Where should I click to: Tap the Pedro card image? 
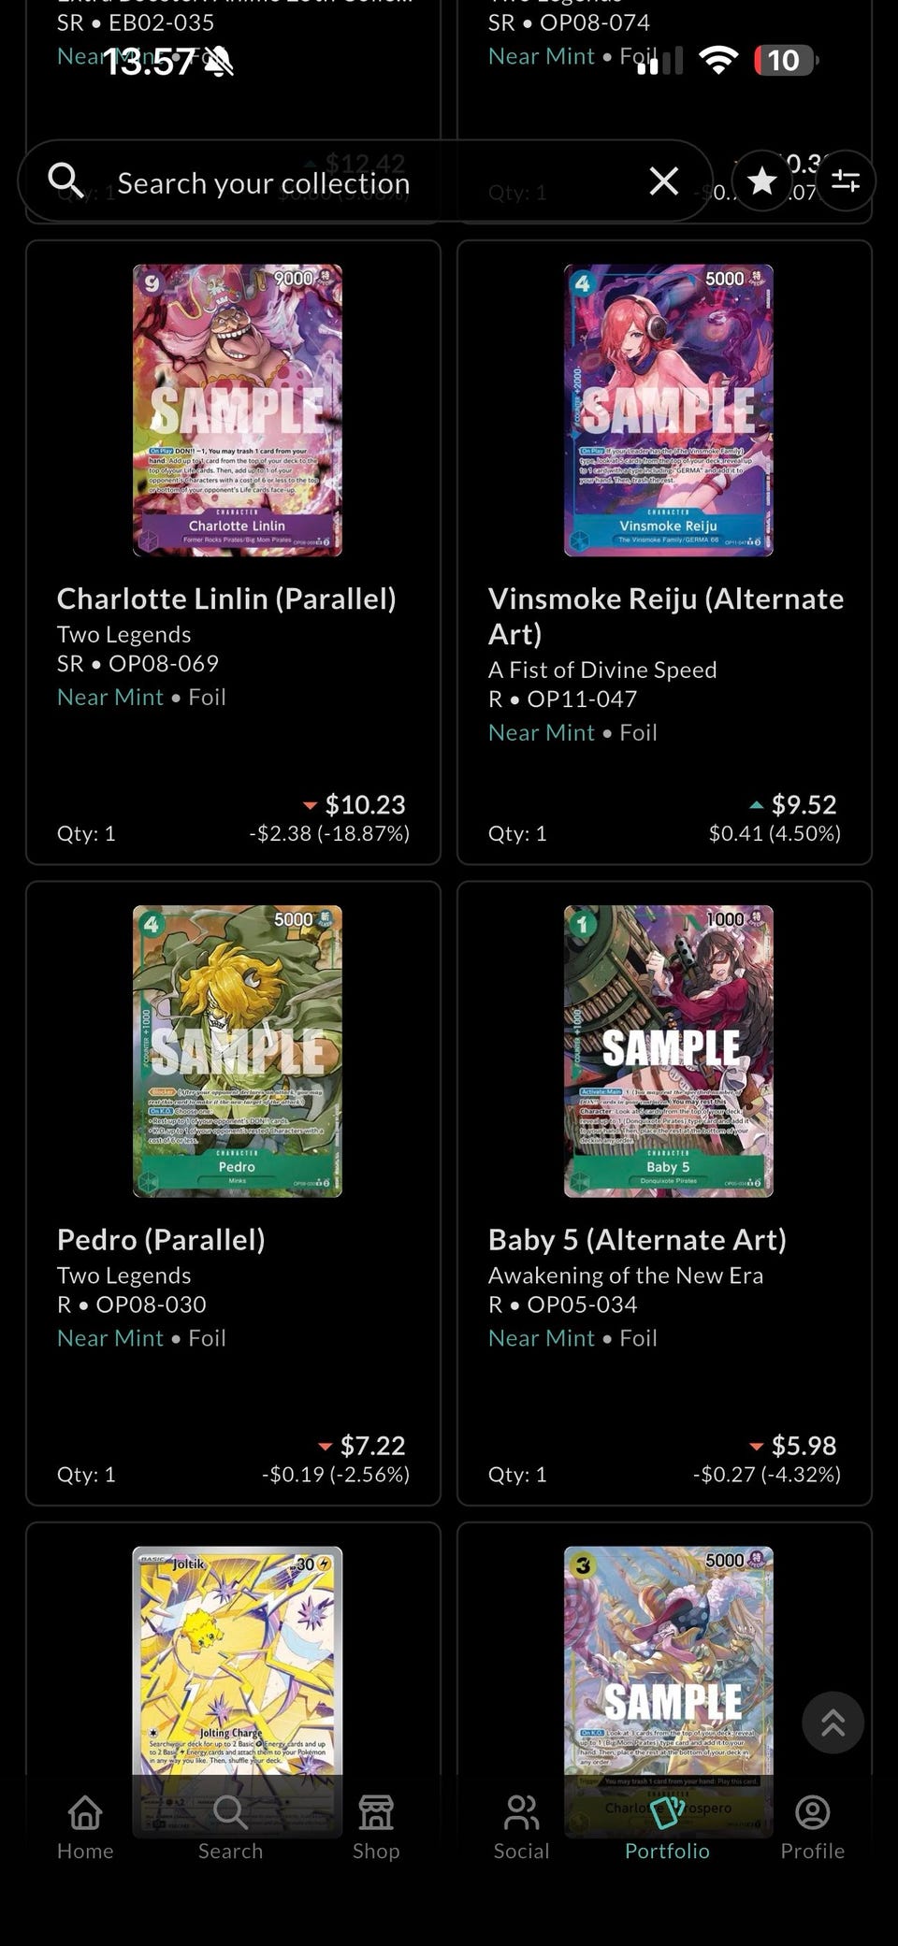pyautogui.click(x=238, y=1050)
